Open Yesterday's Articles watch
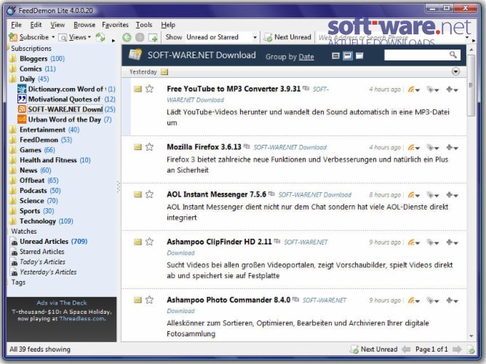 click(44, 272)
